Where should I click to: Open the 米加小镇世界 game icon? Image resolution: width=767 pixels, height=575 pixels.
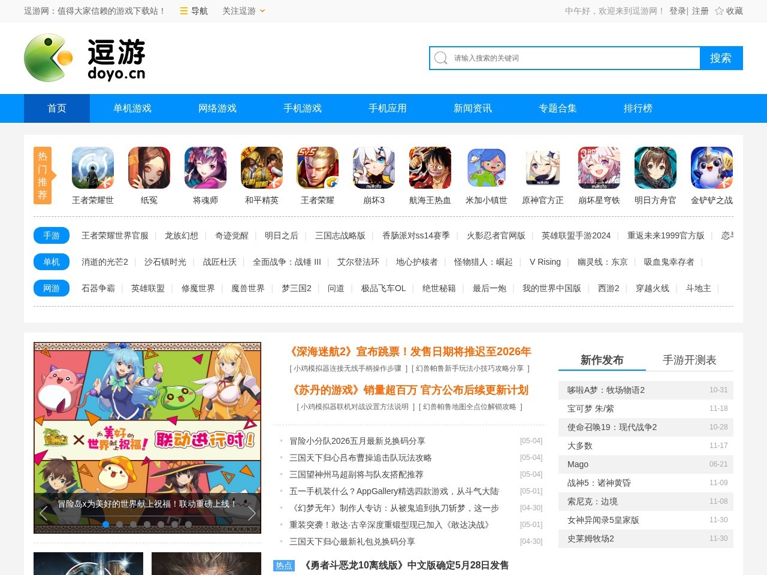487,168
